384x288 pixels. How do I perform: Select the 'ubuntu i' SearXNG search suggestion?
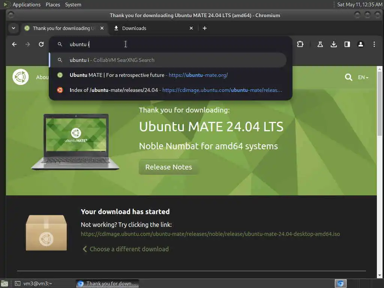point(168,60)
